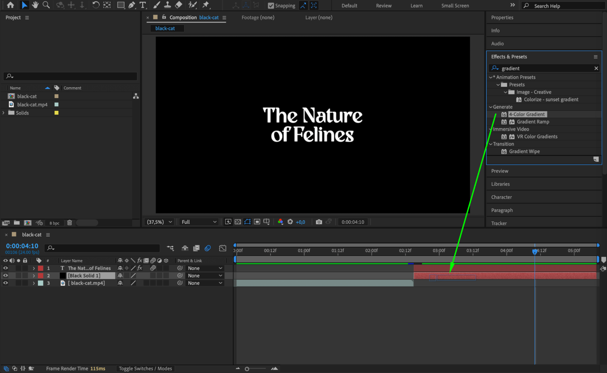
Task: Open parent dropdown for black-cat.mp4 layer
Action: pyautogui.click(x=205, y=283)
